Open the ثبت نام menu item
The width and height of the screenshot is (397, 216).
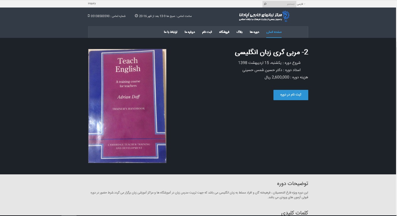(207, 32)
